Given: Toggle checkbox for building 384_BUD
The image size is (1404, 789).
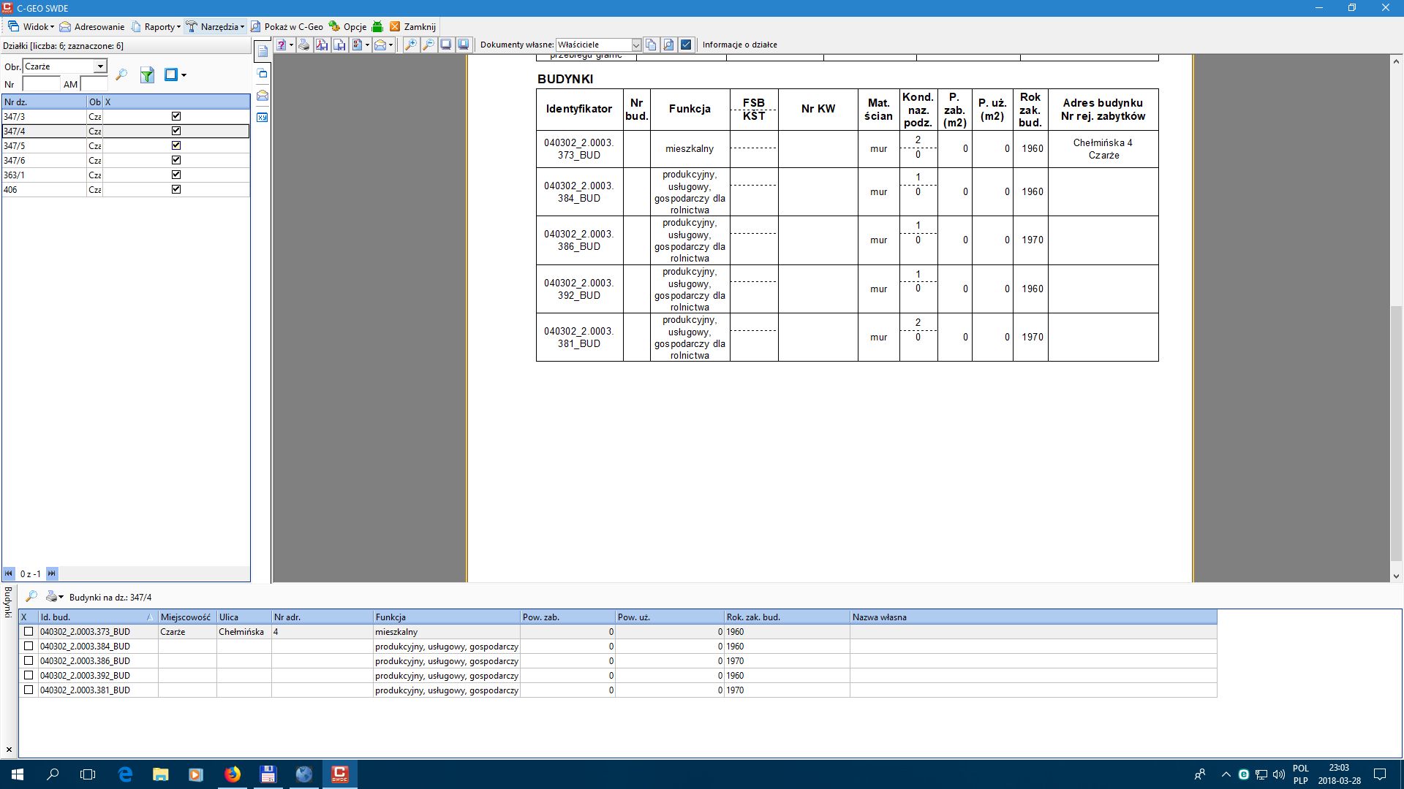Looking at the screenshot, I should pyautogui.click(x=29, y=646).
